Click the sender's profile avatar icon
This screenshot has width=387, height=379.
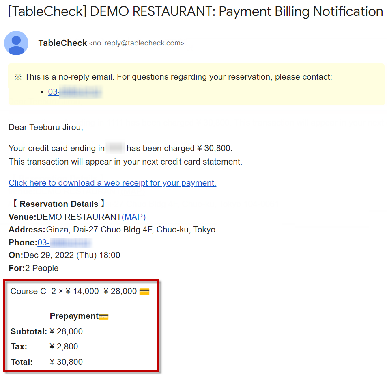pos(16,43)
